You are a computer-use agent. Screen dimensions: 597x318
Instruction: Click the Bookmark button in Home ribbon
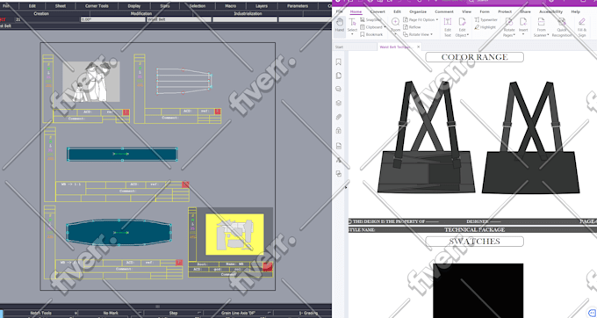371,34
